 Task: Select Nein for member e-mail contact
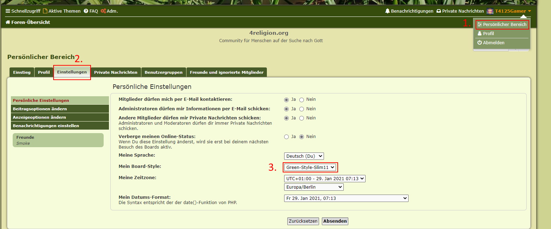coord(301,100)
